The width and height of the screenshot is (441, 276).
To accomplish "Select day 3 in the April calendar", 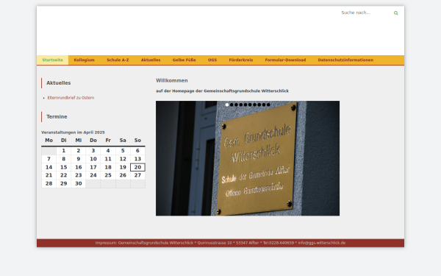I will [x=93, y=151].
